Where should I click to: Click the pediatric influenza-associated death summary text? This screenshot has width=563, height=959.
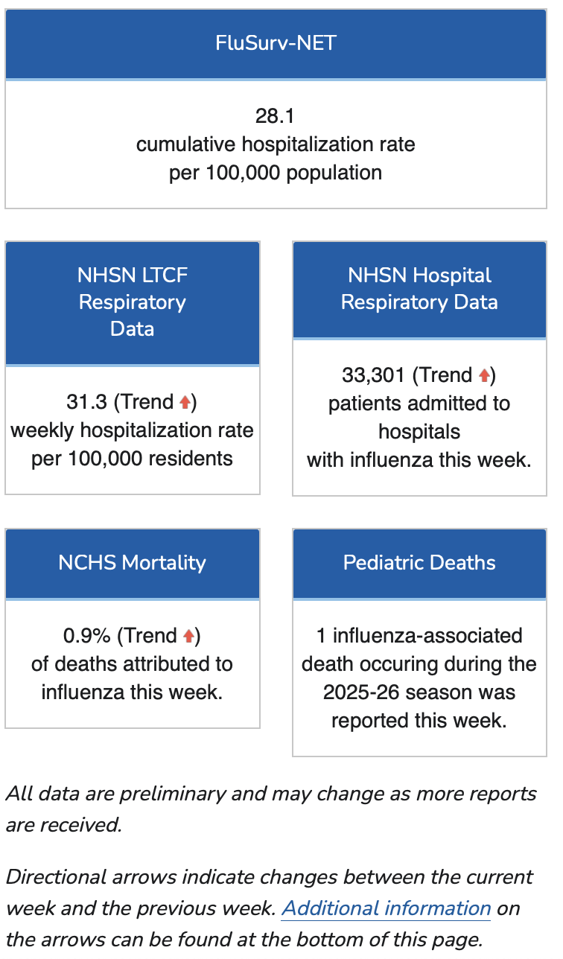click(x=419, y=678)
